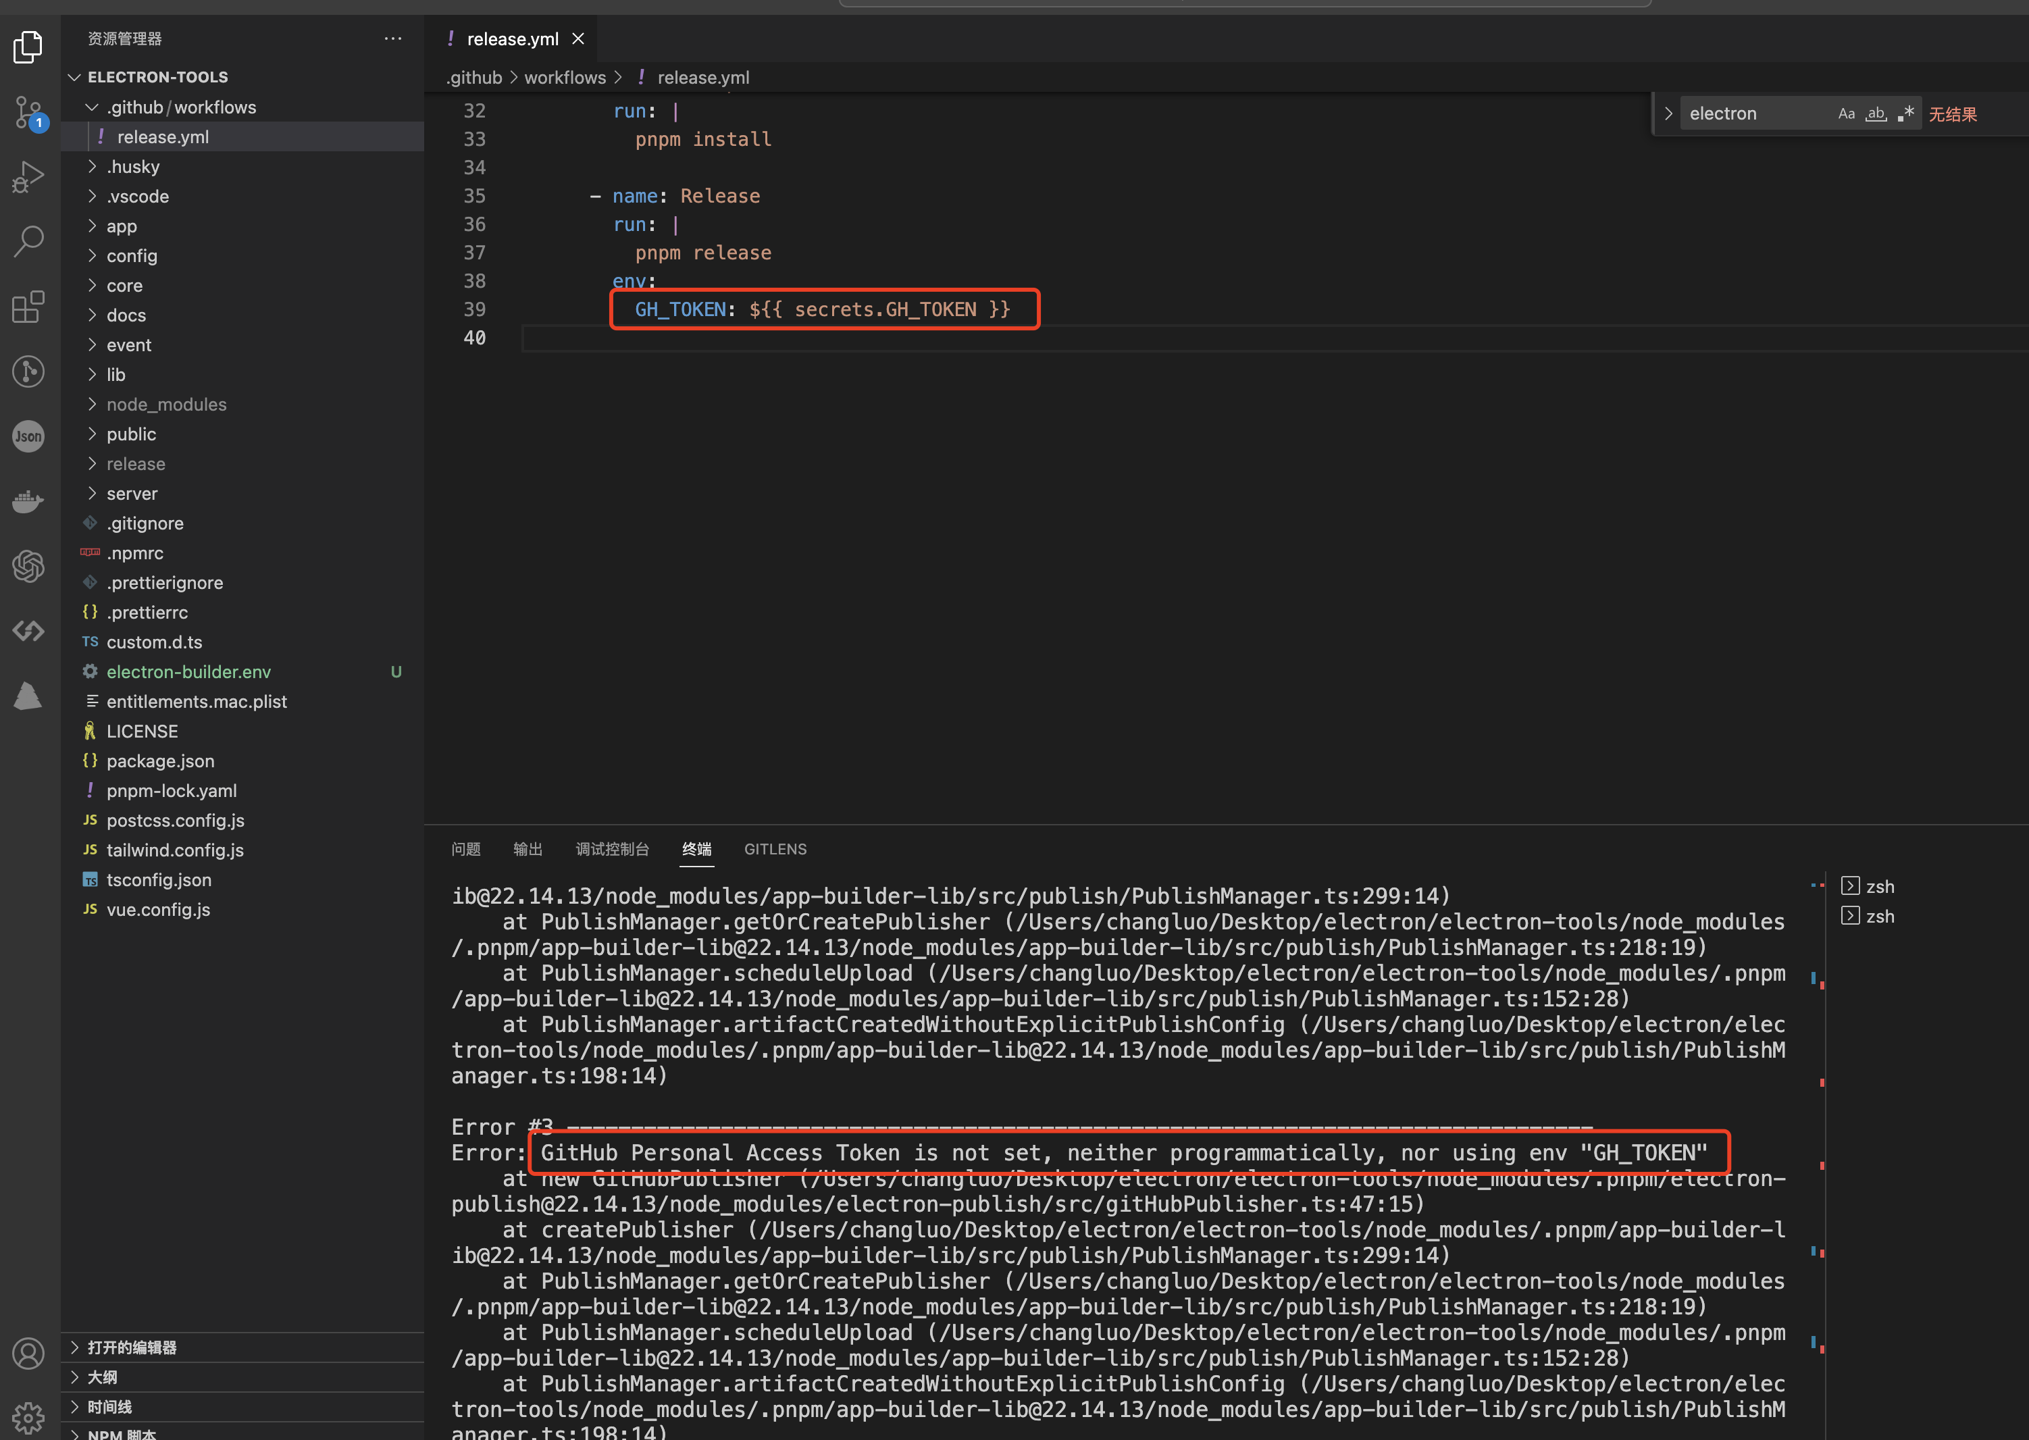Open the Docker extension panel
Viewport: 2029px width, 1440px height.
(x=28, y=501)
